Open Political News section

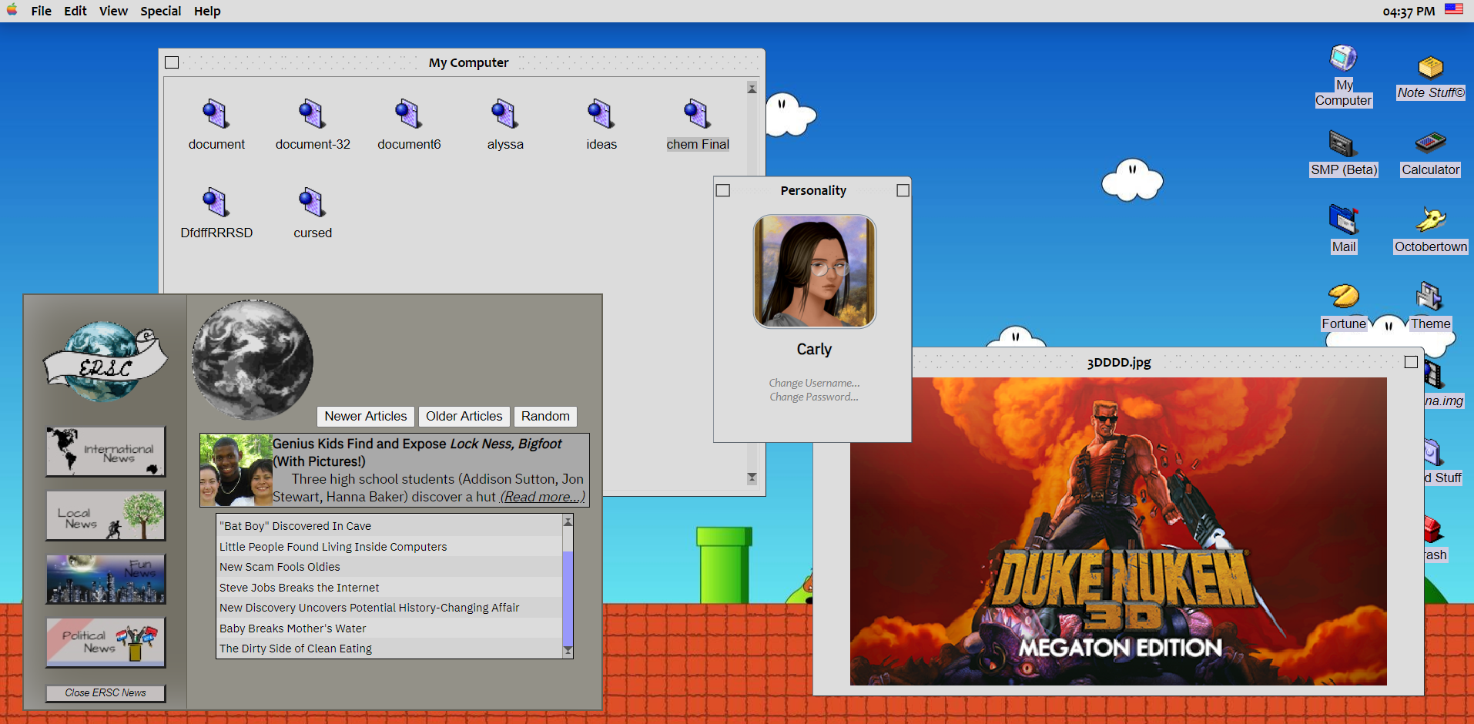coord(106,642)
